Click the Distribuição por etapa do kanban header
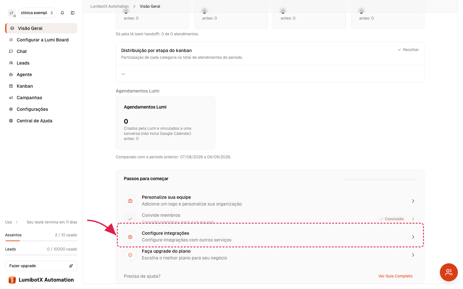Image resolution: width=463 pixels, height=289 pixels. [157, 50]
